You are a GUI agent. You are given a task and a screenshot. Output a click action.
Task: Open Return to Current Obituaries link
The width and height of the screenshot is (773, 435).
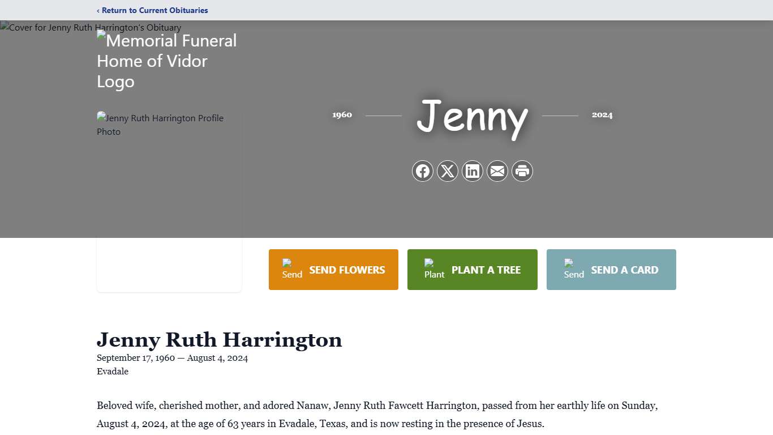[155, 10]
